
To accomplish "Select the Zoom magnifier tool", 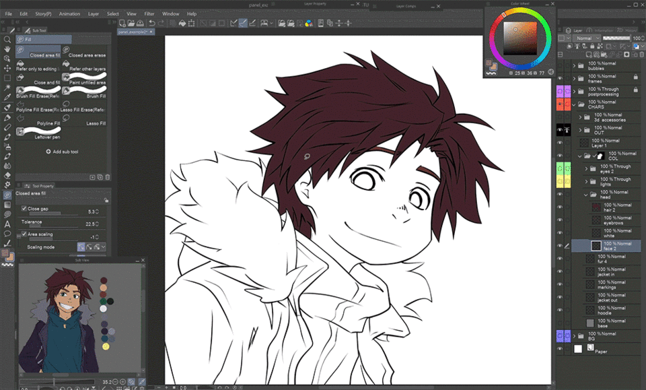I will tap(7, 40).
